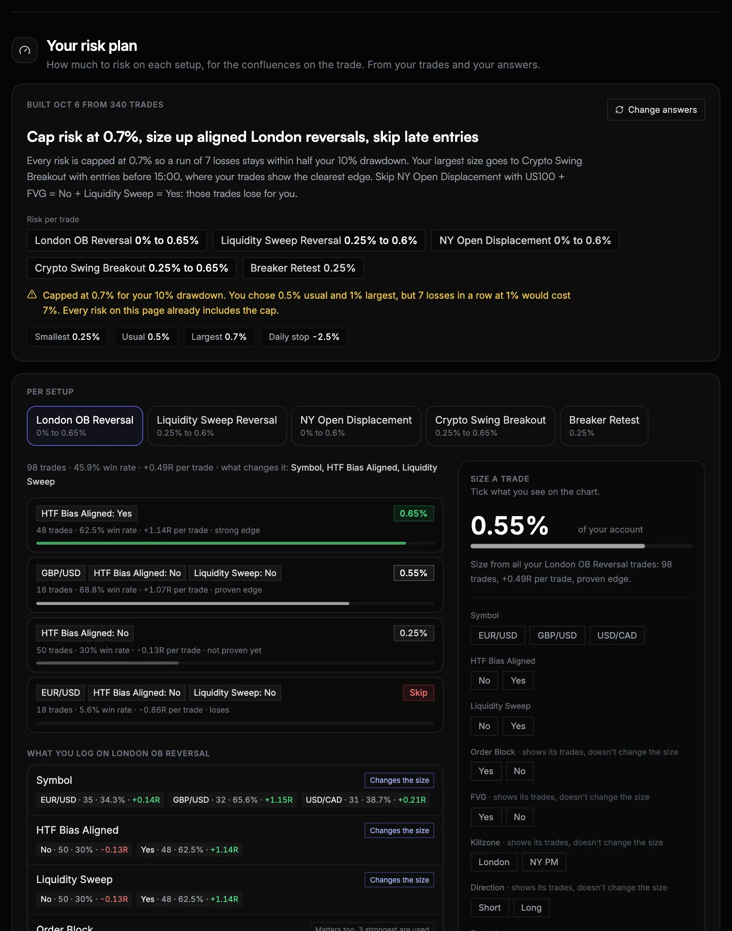732x931 pixels.
Task: Toggle EUR/USD symbol in Size a Trade
Action: click(498, 635)
